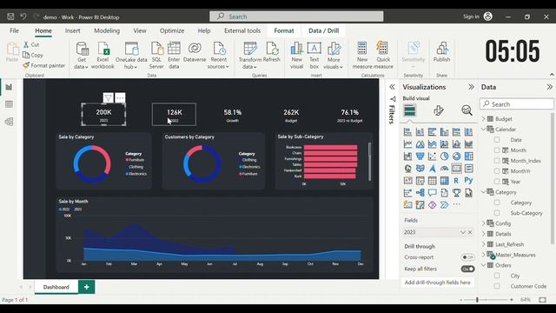Screen dimensions: 556x313
Task: Select the R script visual icon
Action: coord(456,181)
